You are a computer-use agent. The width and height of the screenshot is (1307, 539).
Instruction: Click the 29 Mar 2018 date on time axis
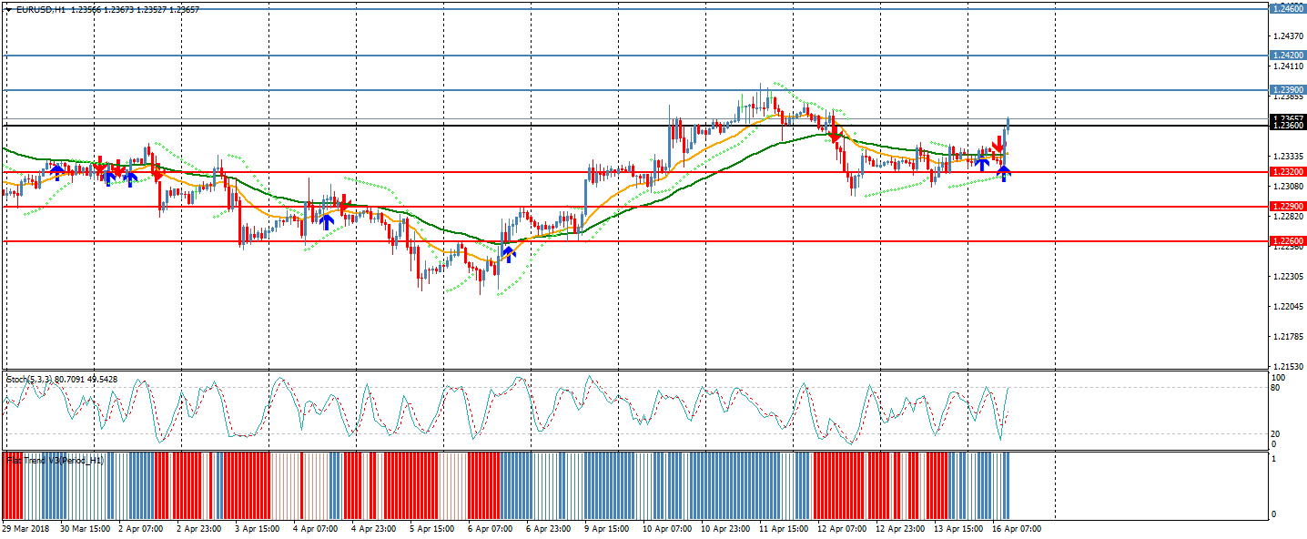point(25,528)
